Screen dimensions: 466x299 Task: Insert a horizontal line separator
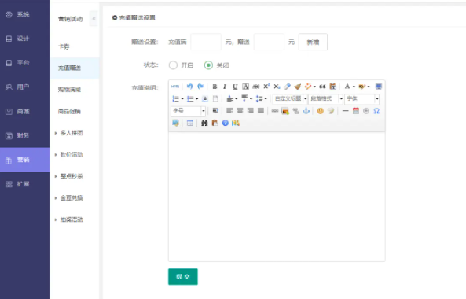click(345, 111)
